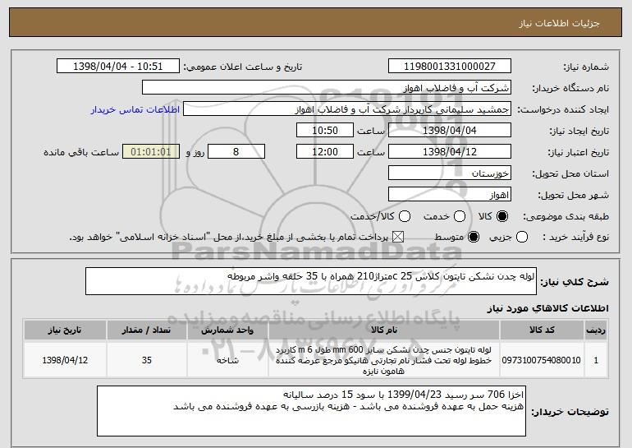Click the جزئیات اطلاعات نیاز header title
This screenshot has height=448, width=632.
click(x=559, y=23)
